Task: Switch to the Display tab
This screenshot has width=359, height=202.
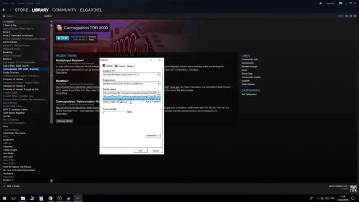Action: click(108, 66)
